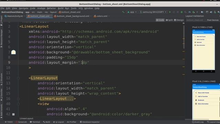Viewport: 220px width, 124px height.
Task: Click the Debug app bug icon
Action: pos(181,12)
